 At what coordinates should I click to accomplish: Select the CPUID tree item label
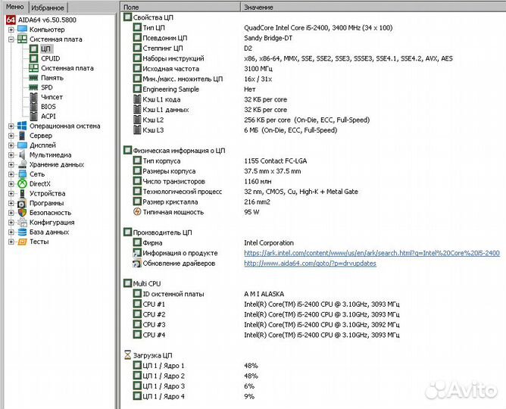50,58
